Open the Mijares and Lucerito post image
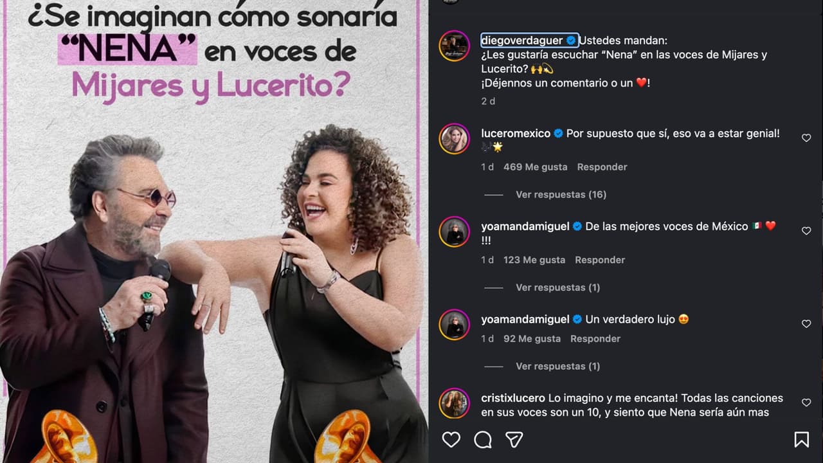 coord(214,232)
